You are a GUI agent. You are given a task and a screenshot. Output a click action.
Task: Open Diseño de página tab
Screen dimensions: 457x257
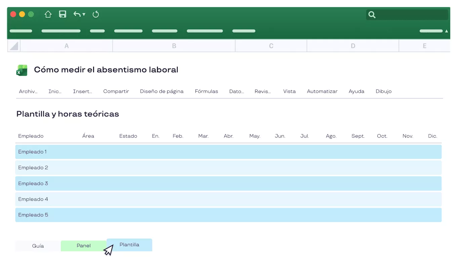(162, 91)
